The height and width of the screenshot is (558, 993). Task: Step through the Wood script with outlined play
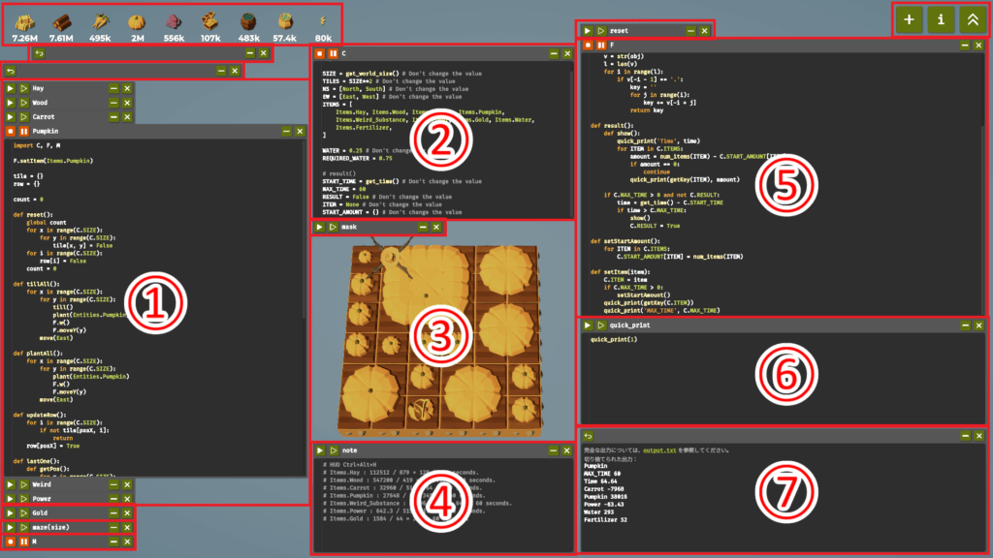[x=23, y=102]
